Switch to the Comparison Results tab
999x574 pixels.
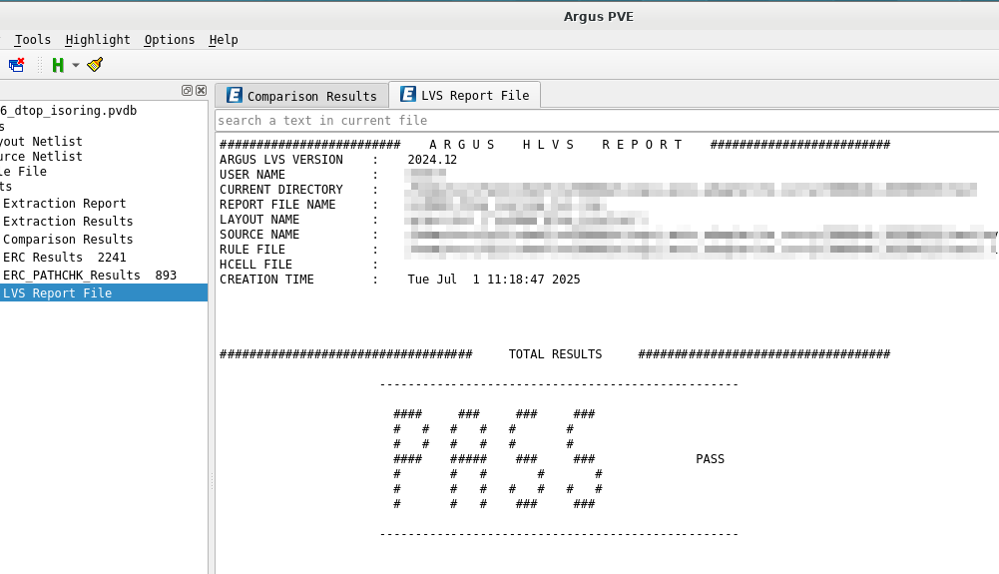coord(302,96)
